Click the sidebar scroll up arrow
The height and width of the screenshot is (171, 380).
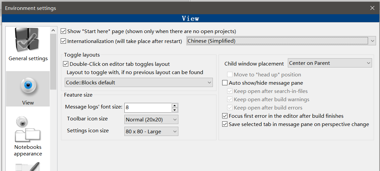(53, 30)
